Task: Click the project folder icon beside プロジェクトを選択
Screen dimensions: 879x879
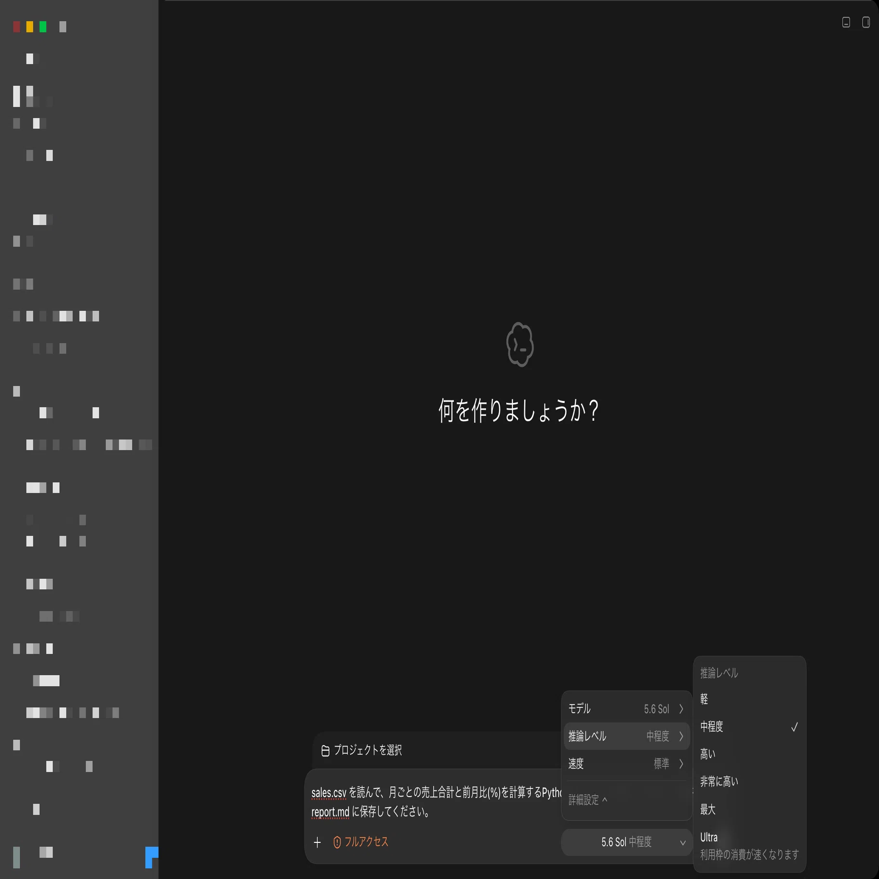Action: [325, 750]
